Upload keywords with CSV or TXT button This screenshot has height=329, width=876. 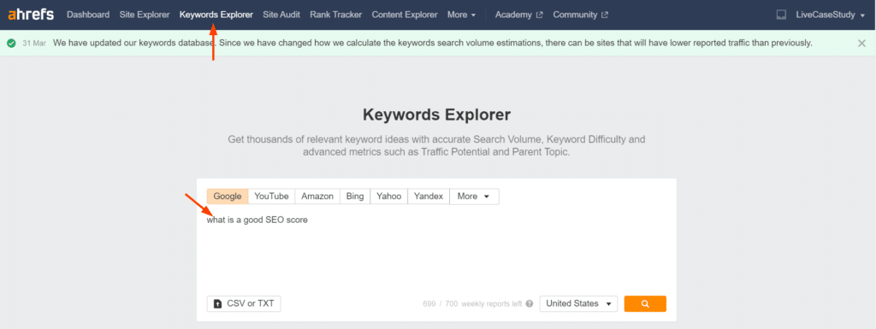[244, 304]
